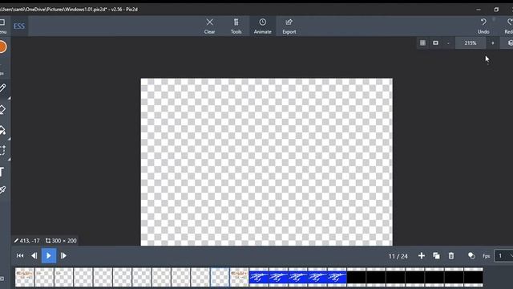Viewport: 513px width, 289px height.
Task: Select frame 12 thumbnail in timeline
Action: pyautogui.click(x=239, y=277)
